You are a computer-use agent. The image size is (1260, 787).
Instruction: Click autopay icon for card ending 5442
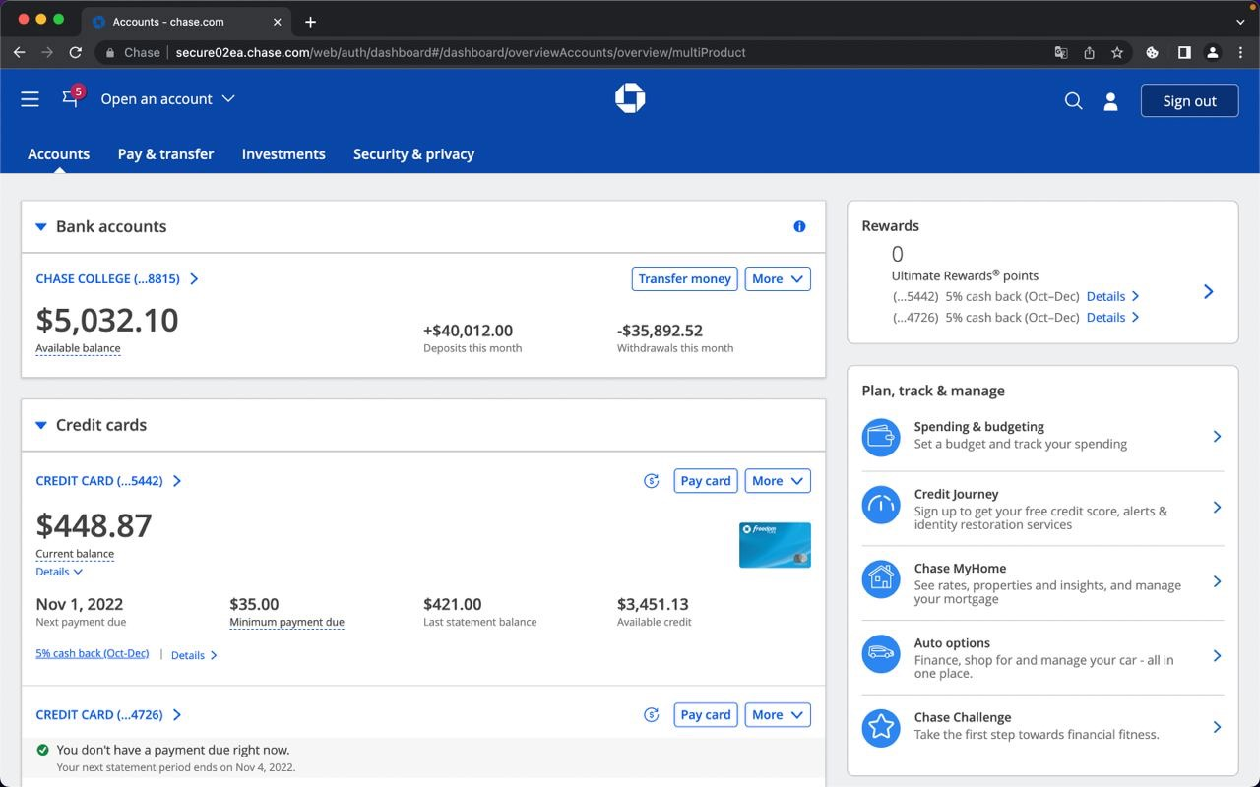tap(651, 481)
